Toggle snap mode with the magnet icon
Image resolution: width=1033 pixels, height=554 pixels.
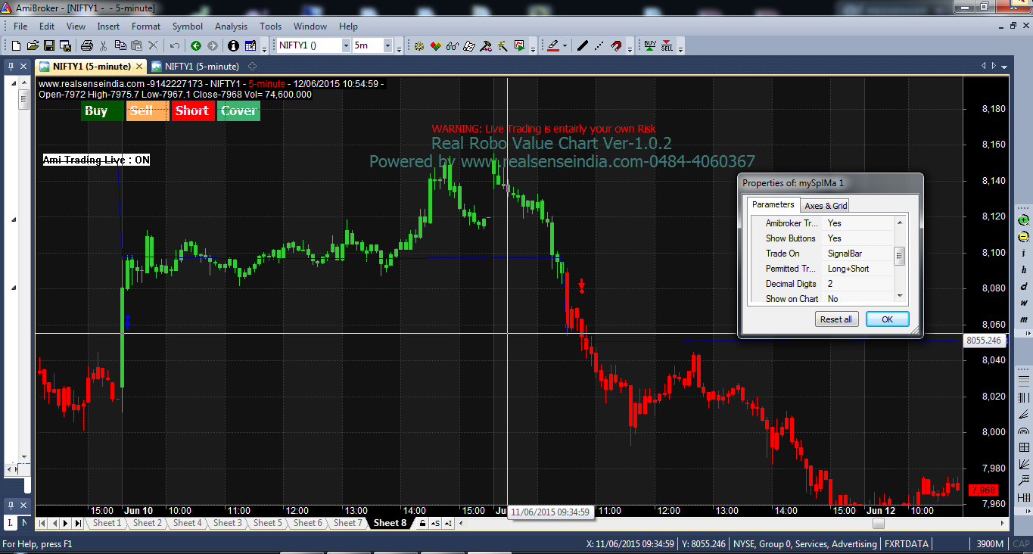tap(616, 45)
